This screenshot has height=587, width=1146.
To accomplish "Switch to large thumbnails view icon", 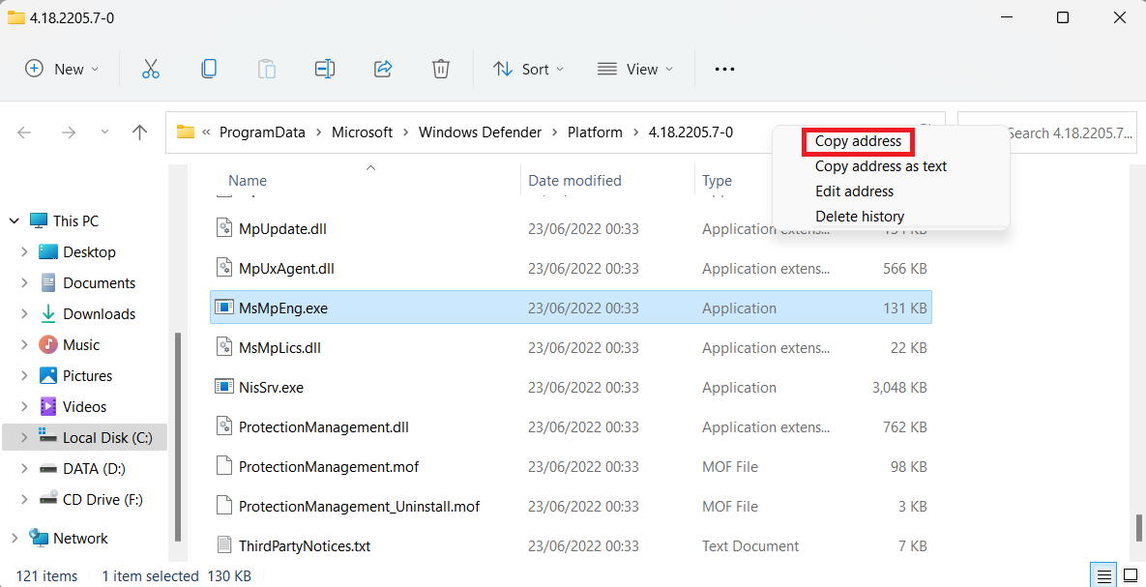I will (1131, 575).
